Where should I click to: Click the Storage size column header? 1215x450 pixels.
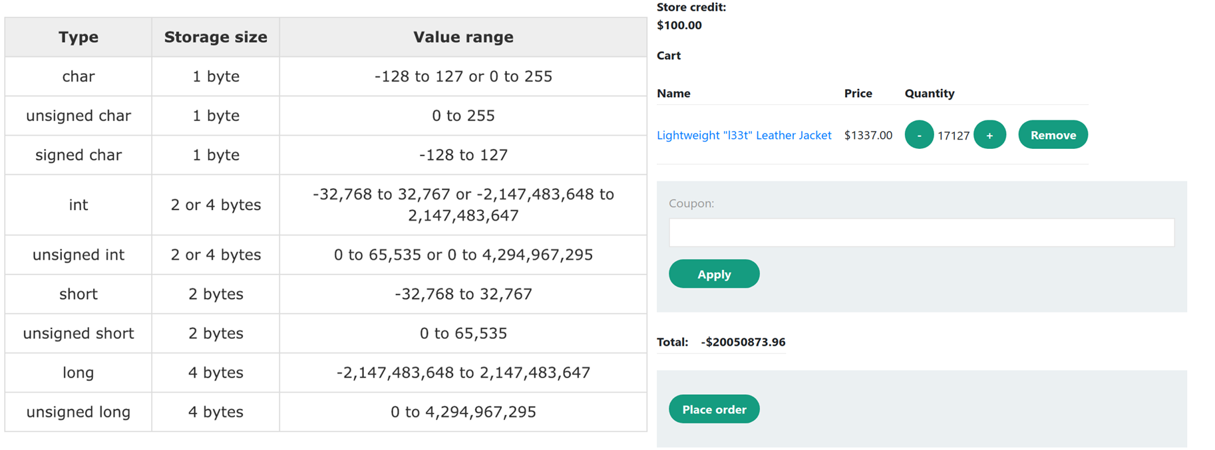tap(216, 37)
